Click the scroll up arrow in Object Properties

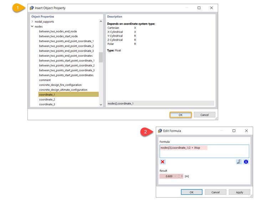(x=101, y=21)
